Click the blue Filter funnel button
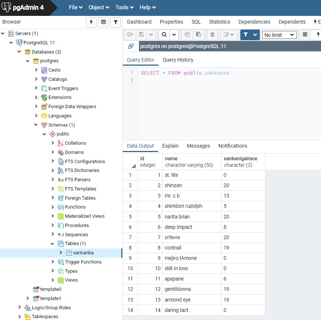321x320 pixels. 246,34
